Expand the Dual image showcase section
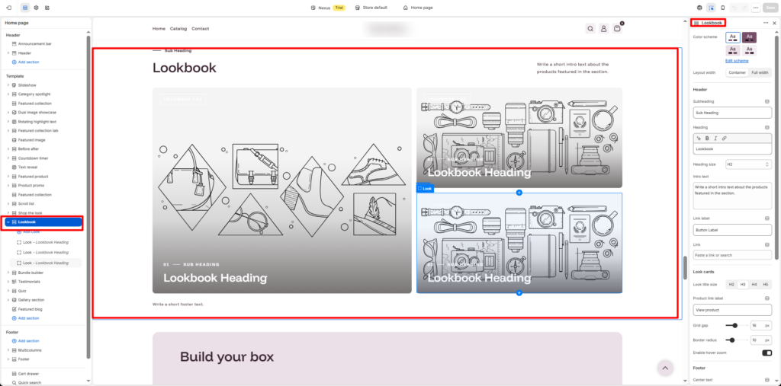 (x=8, y=113)
